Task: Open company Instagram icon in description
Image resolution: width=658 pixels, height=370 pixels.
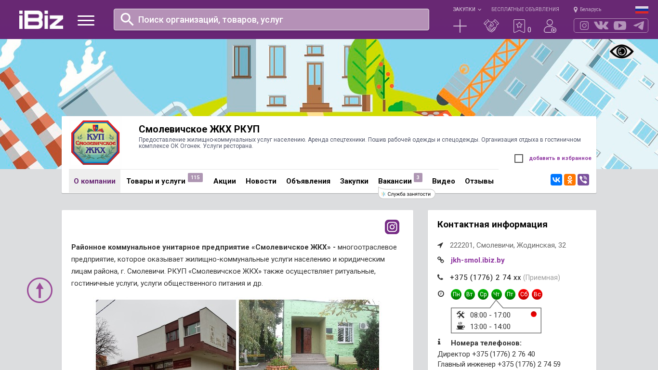Action: [x=392, y=227]
